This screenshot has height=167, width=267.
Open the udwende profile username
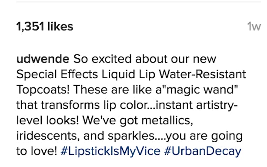(x=43, y=59)
